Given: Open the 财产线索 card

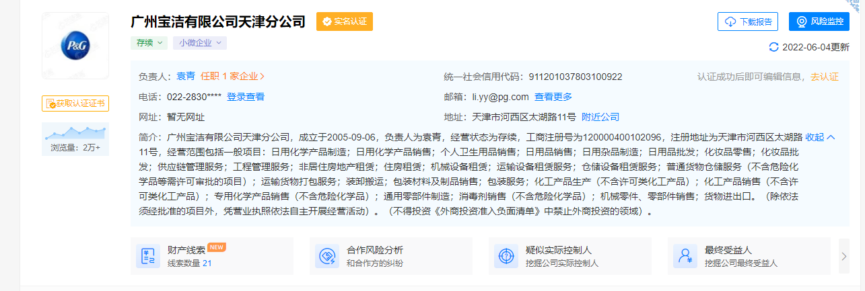Looking at the screenshot, I should [x=212, y=256].
